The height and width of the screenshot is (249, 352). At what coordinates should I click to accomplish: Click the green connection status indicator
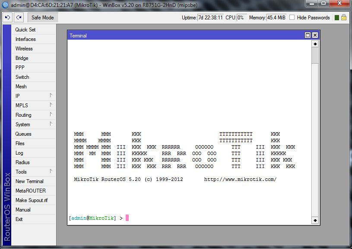coord(336,18)
